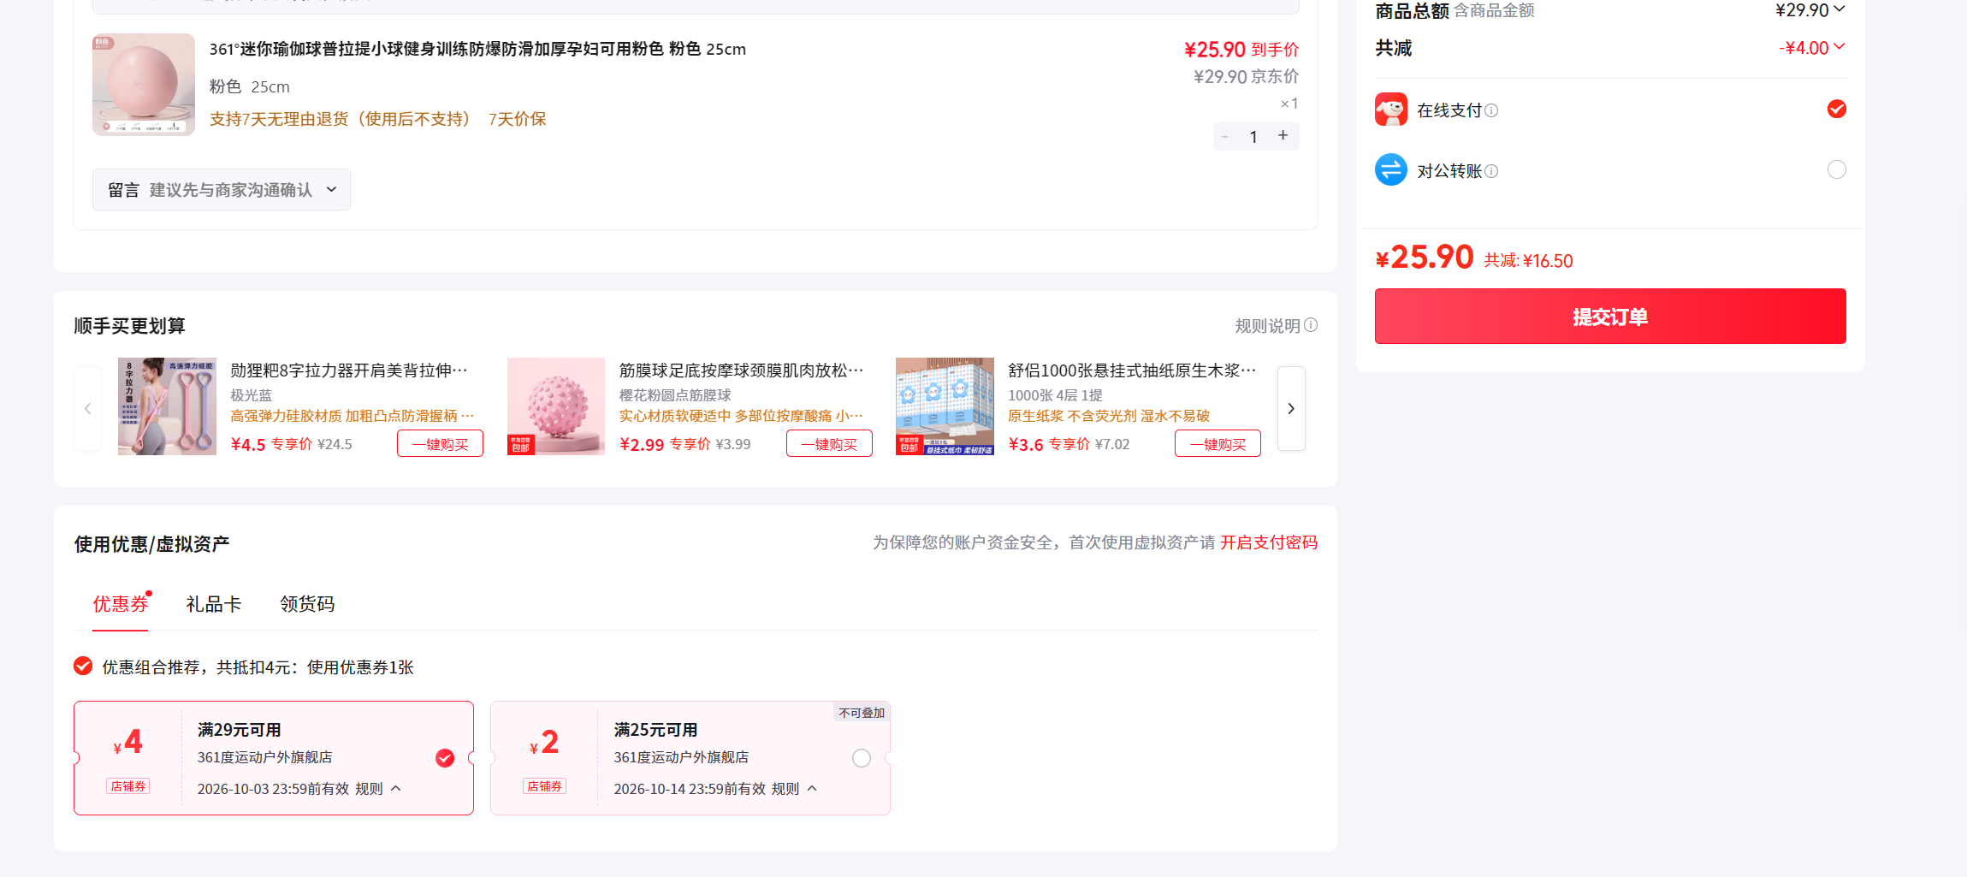1967x877 pixels.
Task: Expand the 留言 message dropdown
Action: 222,189
